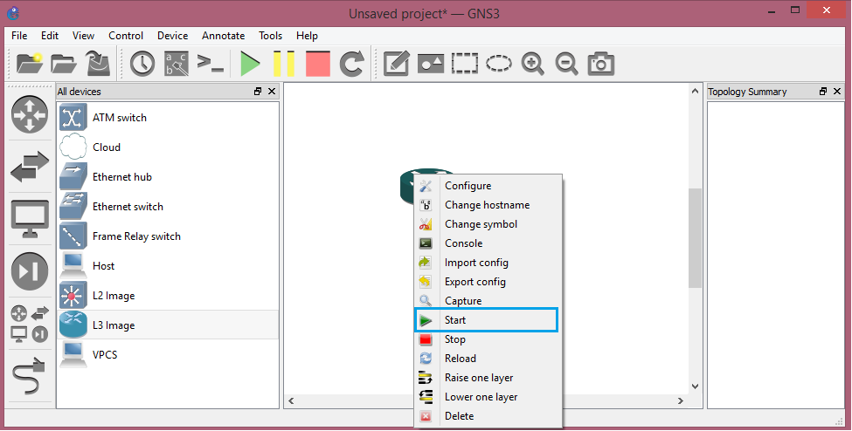Click the zoom out magnifier icon

pyautogui.click(x=566, y=64)
